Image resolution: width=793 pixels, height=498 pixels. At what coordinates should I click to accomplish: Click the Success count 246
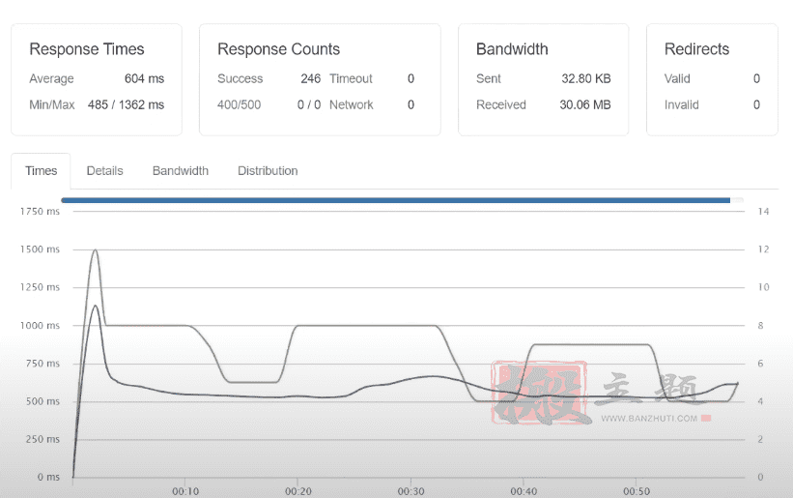[310, 78]
